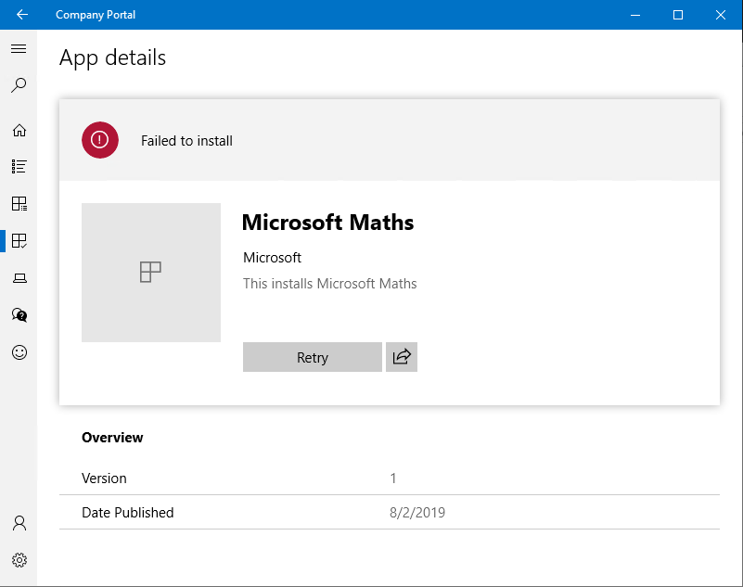Click the red failed install alert icon
This screenshot has width=743, height=587.
[x=99, y=140]
